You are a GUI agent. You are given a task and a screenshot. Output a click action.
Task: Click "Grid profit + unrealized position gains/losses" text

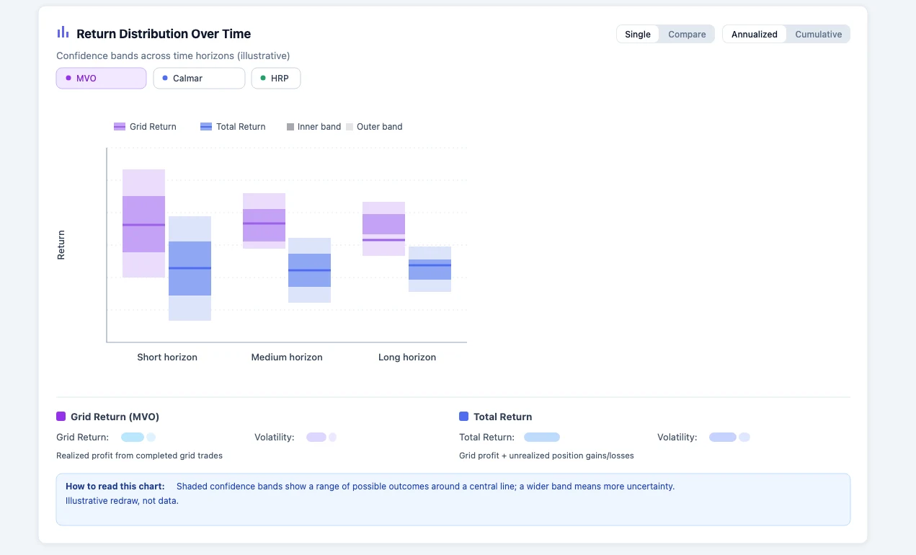[546, 456]
